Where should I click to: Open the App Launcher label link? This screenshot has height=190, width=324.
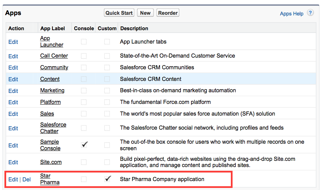click(x=52, y=41)
